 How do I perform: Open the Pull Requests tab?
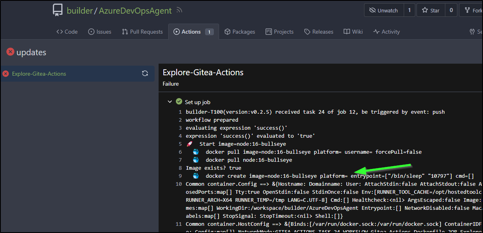coord(142,32)
